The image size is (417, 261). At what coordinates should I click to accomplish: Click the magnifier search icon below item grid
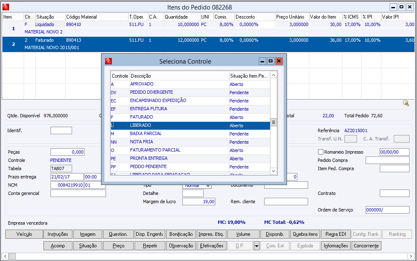(x=406, y=103)
